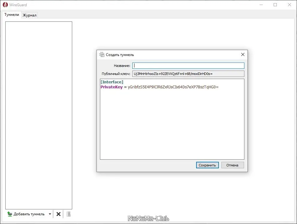Click the Отмена button
The height and width of the screenshot is (224, 297).
click(x=233, y=165)
